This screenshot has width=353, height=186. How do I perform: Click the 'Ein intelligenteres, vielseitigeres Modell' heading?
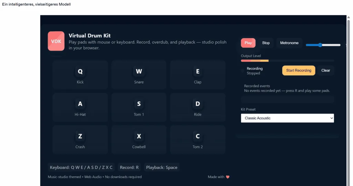36,4
